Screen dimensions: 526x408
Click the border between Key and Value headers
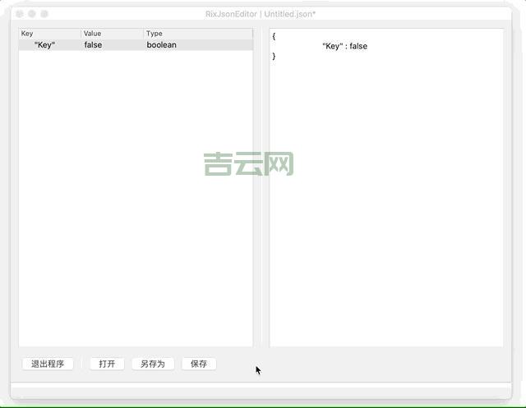[81, 34]
